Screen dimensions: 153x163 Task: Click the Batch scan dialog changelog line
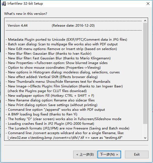point(62,44)
